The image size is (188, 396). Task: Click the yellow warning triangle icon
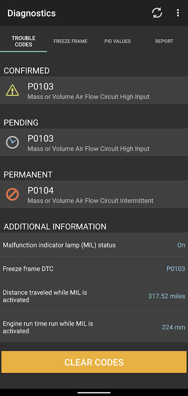[12, 90]
